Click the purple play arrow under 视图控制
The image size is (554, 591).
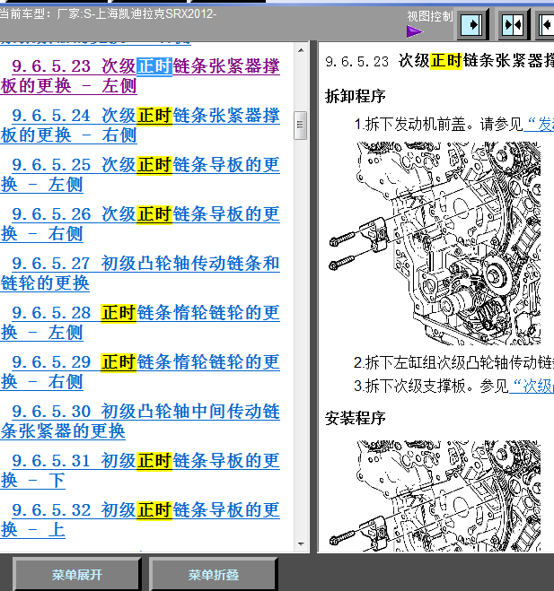(415, 31)
